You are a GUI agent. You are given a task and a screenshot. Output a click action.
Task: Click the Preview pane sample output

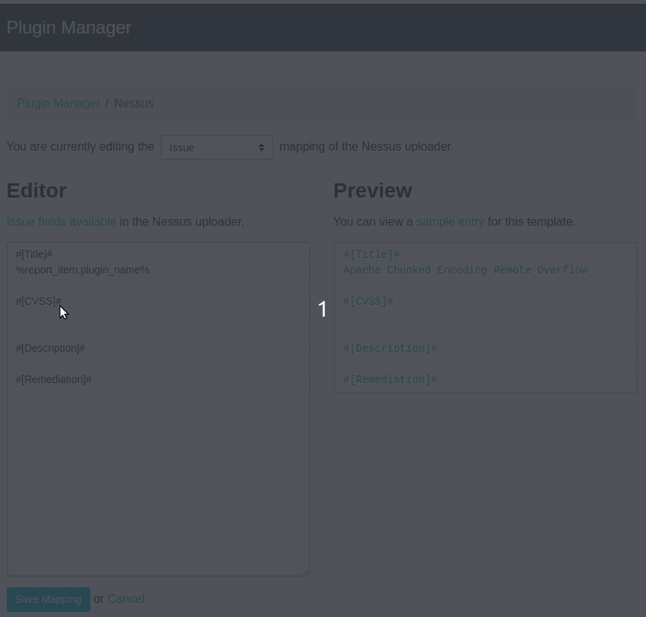485,317
